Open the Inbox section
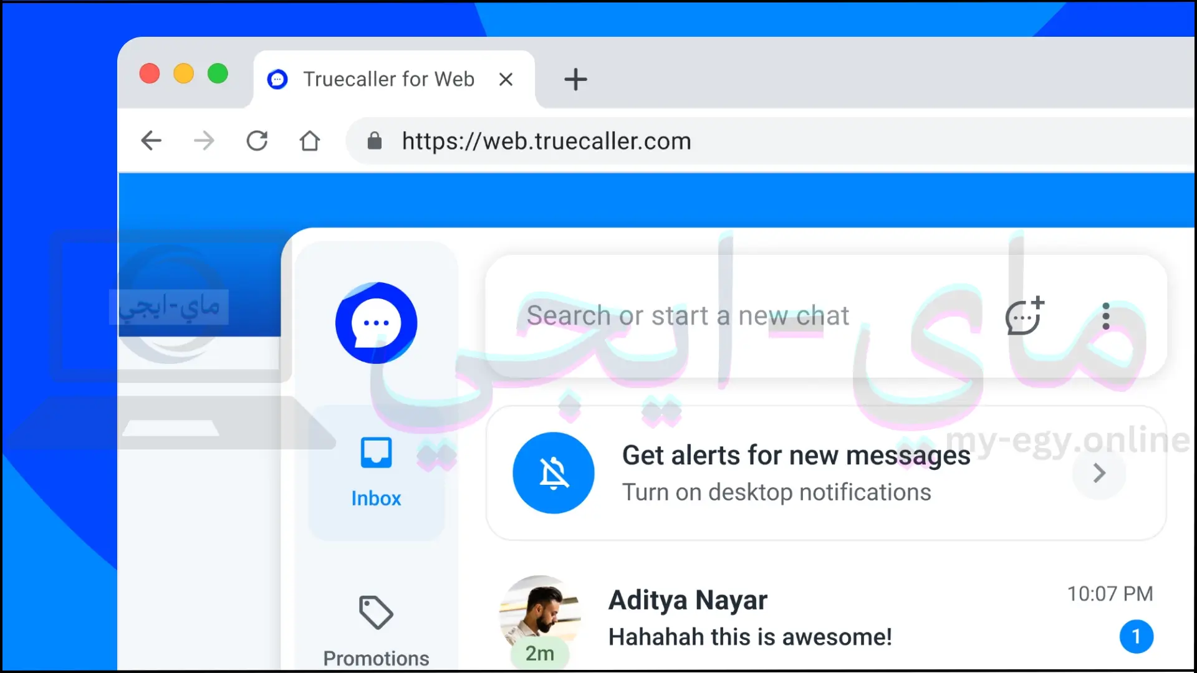 coord(377,471)
